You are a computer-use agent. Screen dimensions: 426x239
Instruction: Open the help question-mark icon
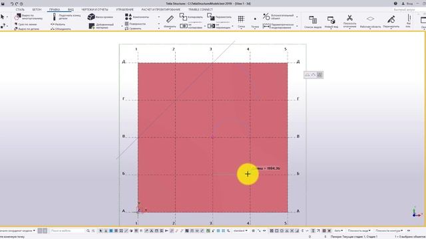pos(395,3)
